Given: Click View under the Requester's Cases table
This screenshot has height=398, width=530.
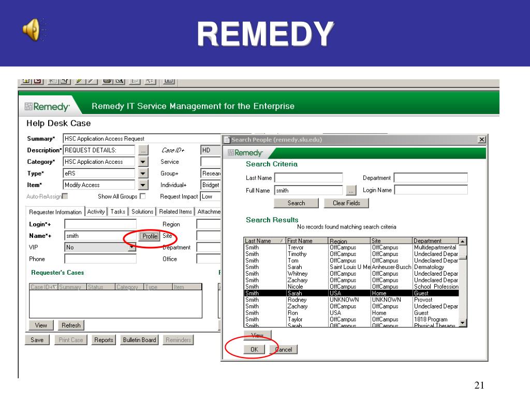Looking at the screenshot, I should pyautogui.click(x=41, y=325).
